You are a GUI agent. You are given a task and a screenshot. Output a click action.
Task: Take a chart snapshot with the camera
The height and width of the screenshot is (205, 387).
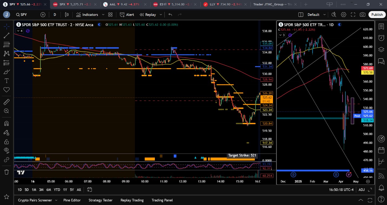pos(363,15)
